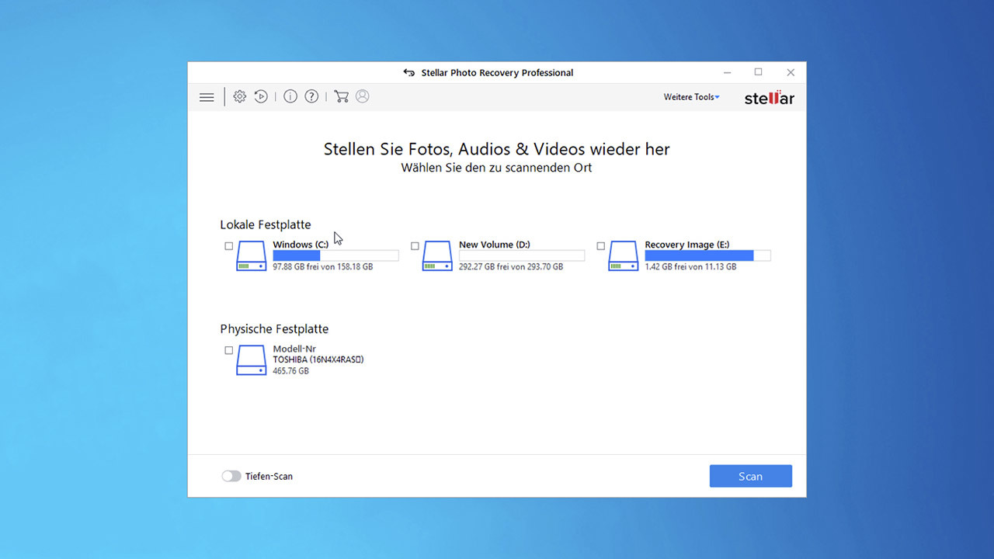Click the Recovery Image (E:) label
The width and height of the screenshot is (994, 559).
coord(687,245)
